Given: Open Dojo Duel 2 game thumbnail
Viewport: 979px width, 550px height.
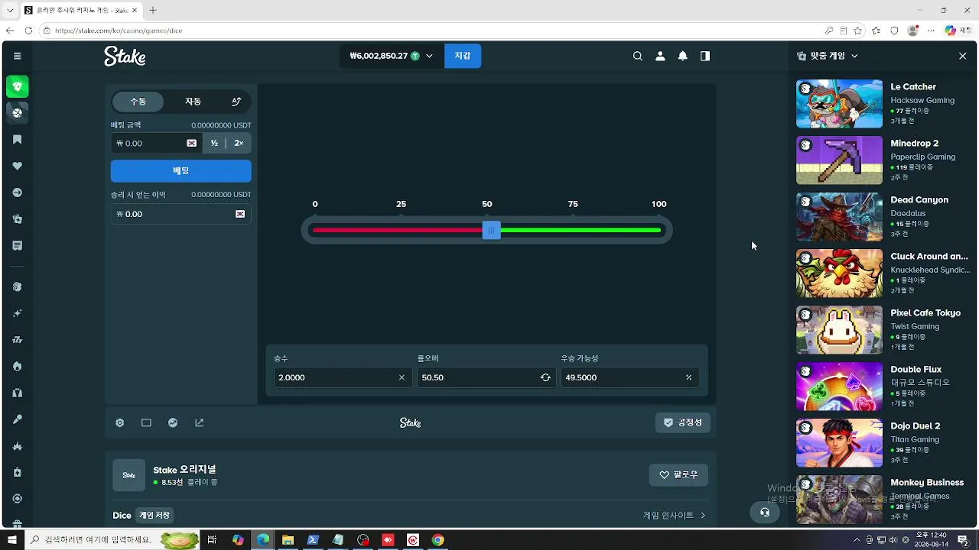Looking at the screenshot, I should (839, 443).
